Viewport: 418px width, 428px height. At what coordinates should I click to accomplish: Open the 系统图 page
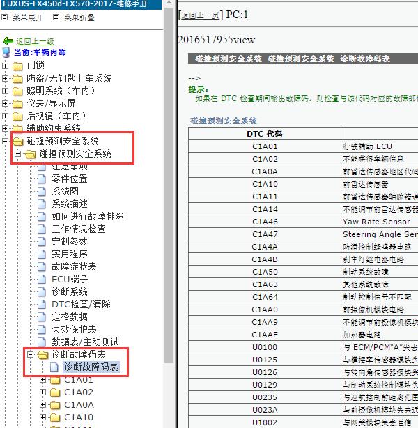(65, 191)
